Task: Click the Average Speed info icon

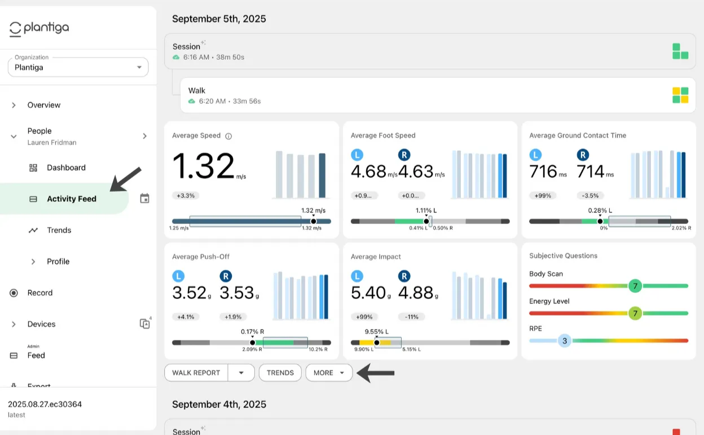Action: point(228,136)
